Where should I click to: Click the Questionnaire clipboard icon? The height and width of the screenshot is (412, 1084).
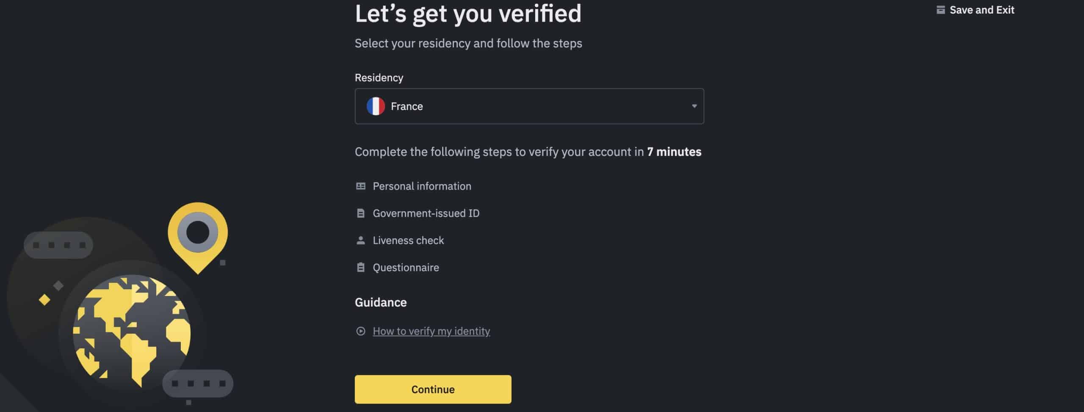[x=361, y=268]
